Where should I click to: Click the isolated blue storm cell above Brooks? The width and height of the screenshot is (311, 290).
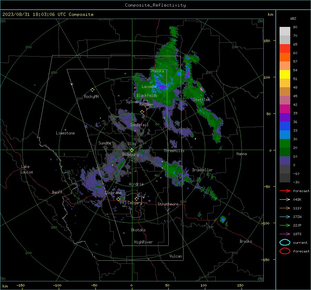[x=223, y=220]
